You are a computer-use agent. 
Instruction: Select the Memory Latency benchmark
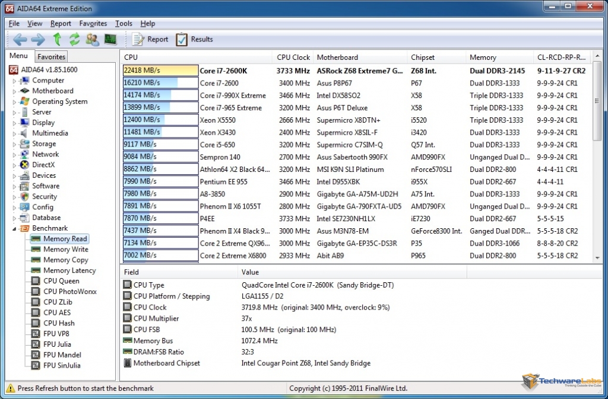coord(69,270)
